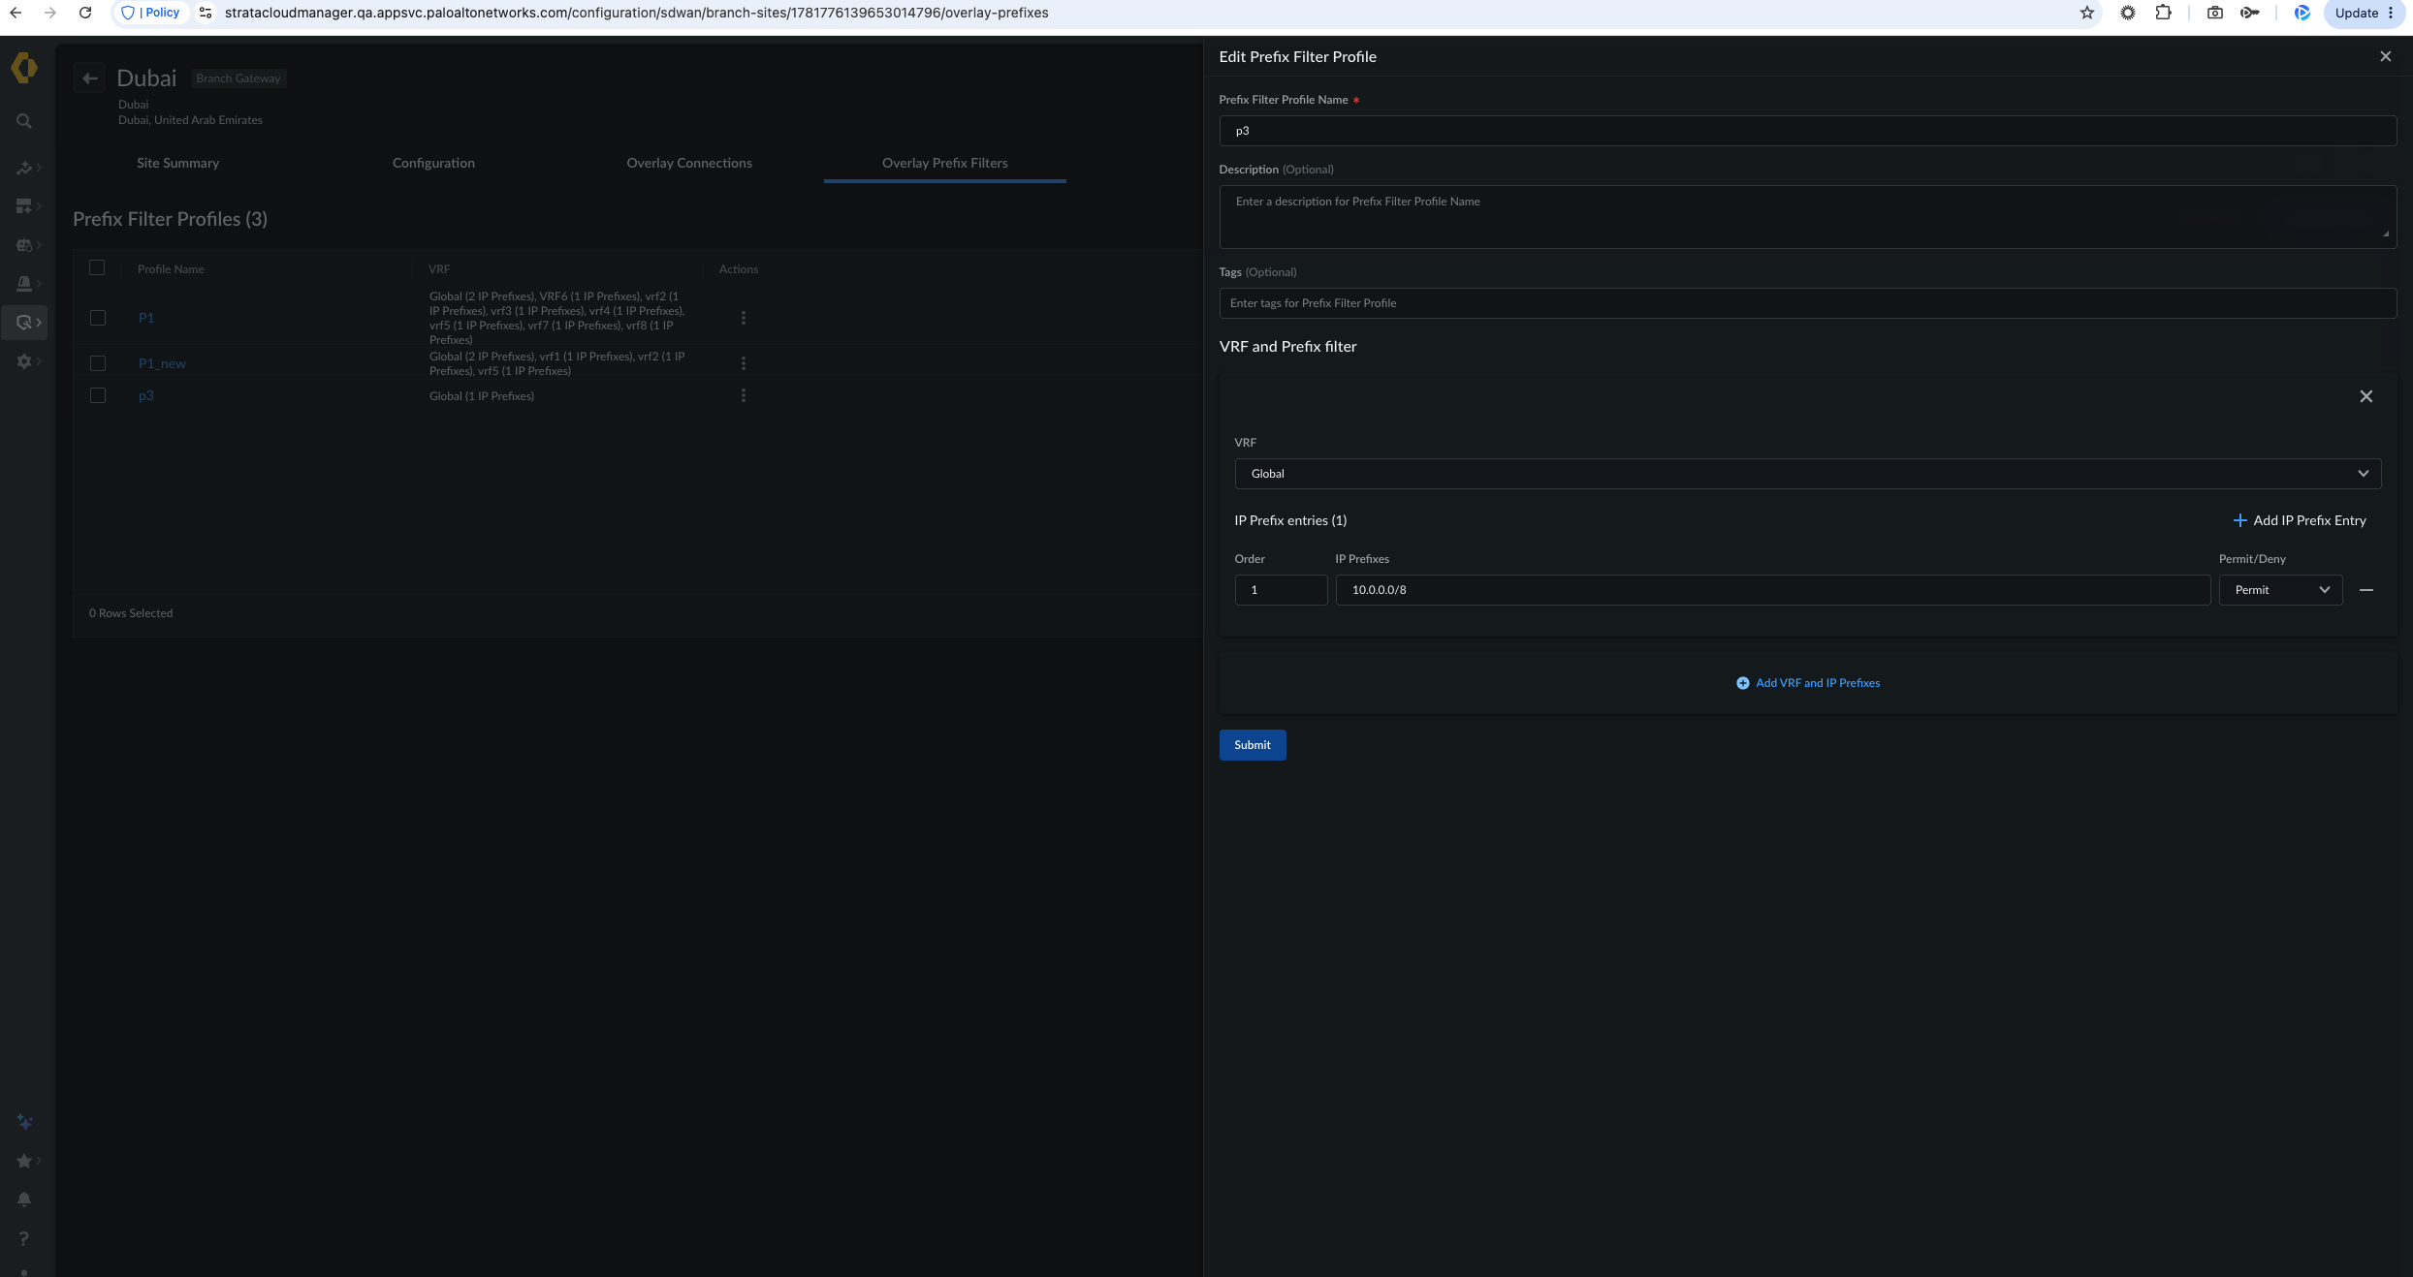
Task: Click the camera screenshot extension icon
Action: 2215,13
